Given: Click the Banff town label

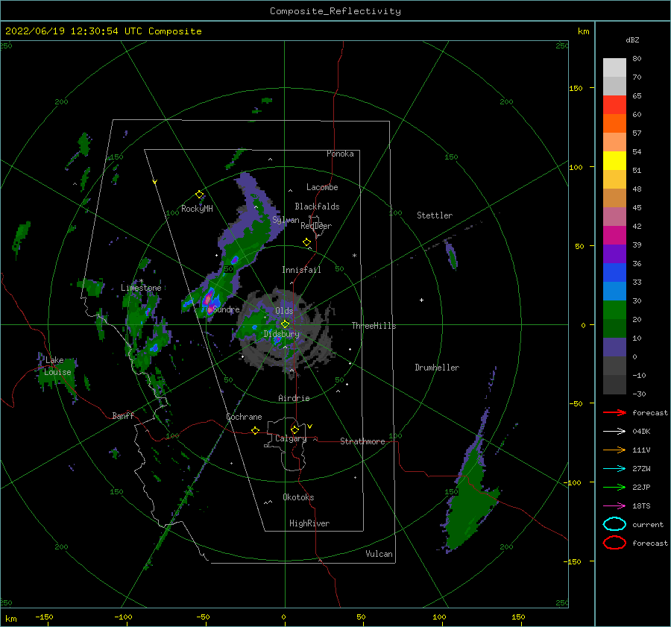Looking at the screenshot, I should pyautogui.click(x=123, y=415).
